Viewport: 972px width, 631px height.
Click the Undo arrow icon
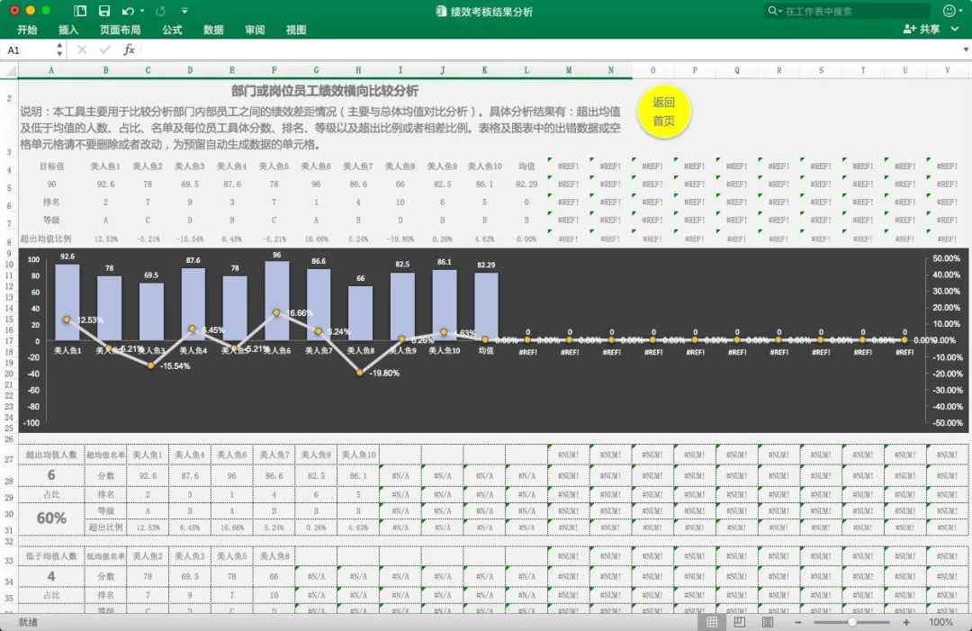coord(127,11)
